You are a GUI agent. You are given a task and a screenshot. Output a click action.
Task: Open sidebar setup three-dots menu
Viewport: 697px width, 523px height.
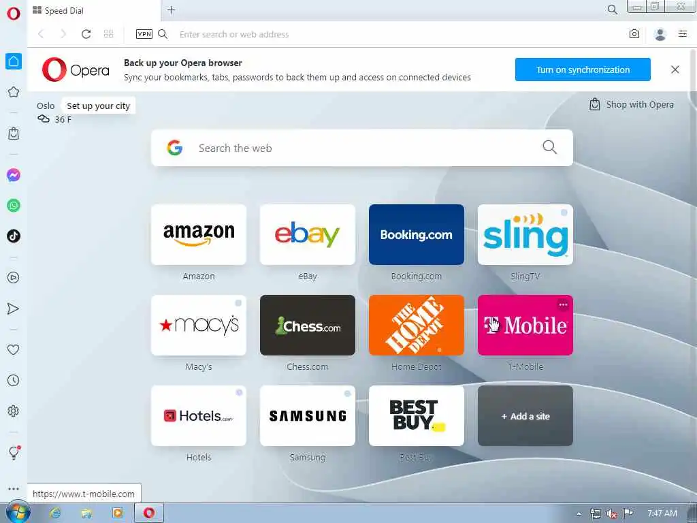(14, 489)
